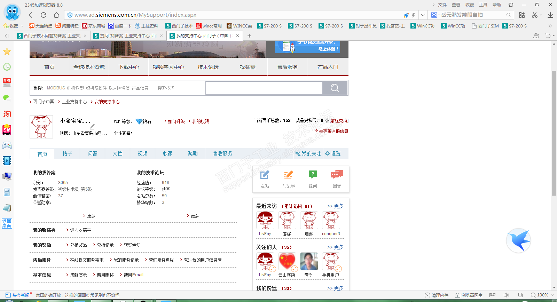Expand the 收藏 dropdown arrow on the bookmarks bar
557x302 pixels.
tap(22, 26)
